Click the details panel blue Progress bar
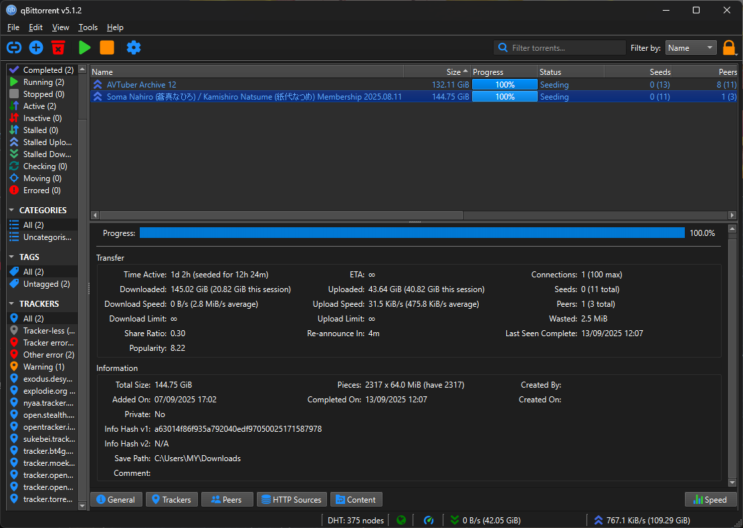 [x=412, y=233]
